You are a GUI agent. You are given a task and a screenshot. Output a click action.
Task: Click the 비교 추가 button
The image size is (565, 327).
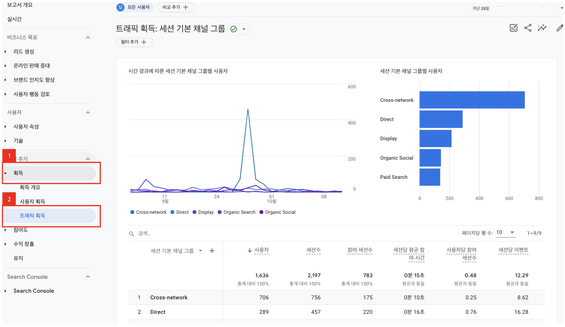pos(176,7)
